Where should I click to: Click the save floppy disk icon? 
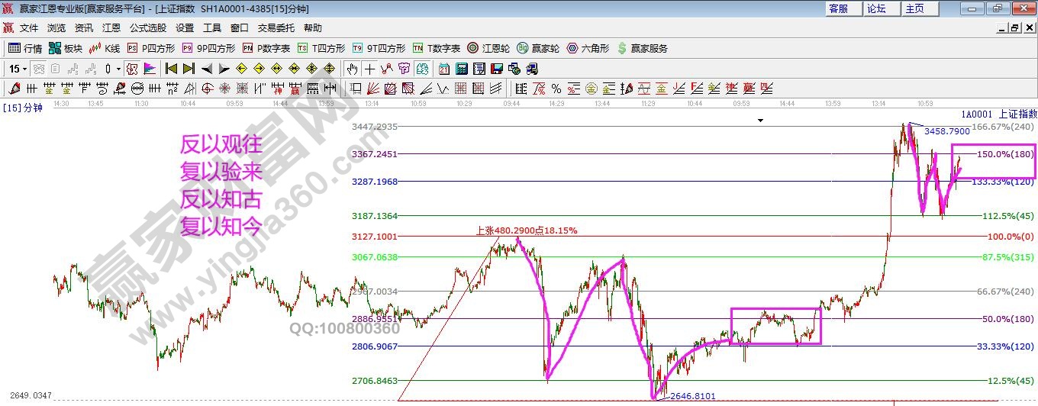(496, 69)
